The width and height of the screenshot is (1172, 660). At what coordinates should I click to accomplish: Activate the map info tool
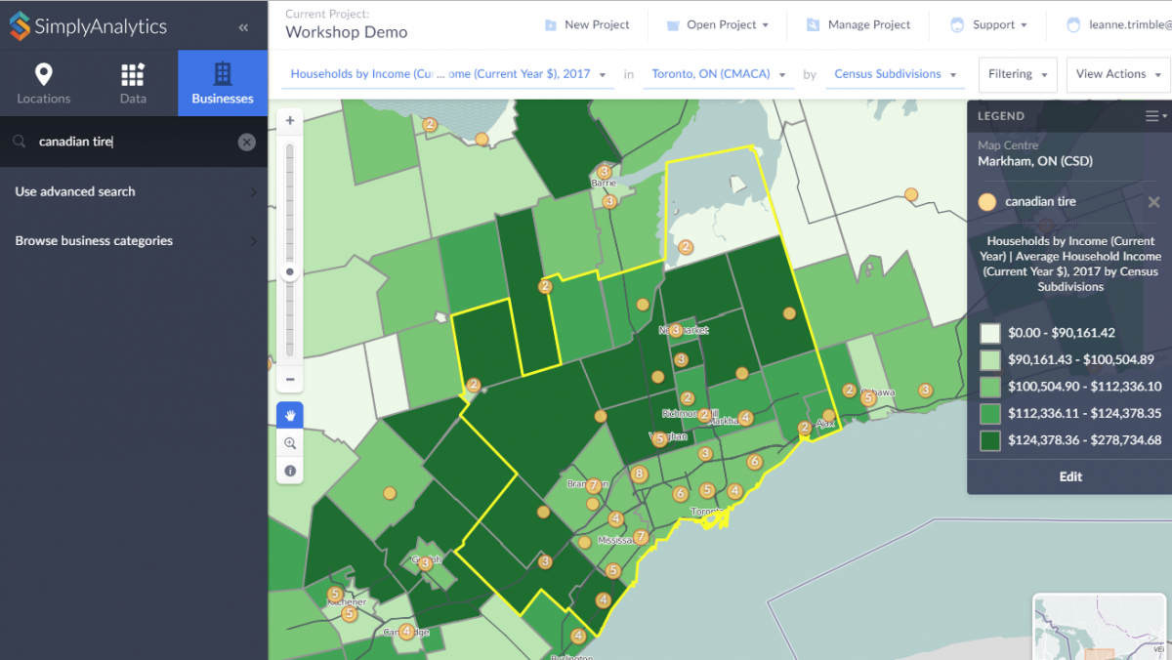290,471
